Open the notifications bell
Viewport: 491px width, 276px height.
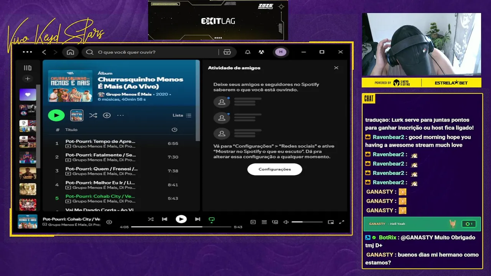[x=248, y=52]
